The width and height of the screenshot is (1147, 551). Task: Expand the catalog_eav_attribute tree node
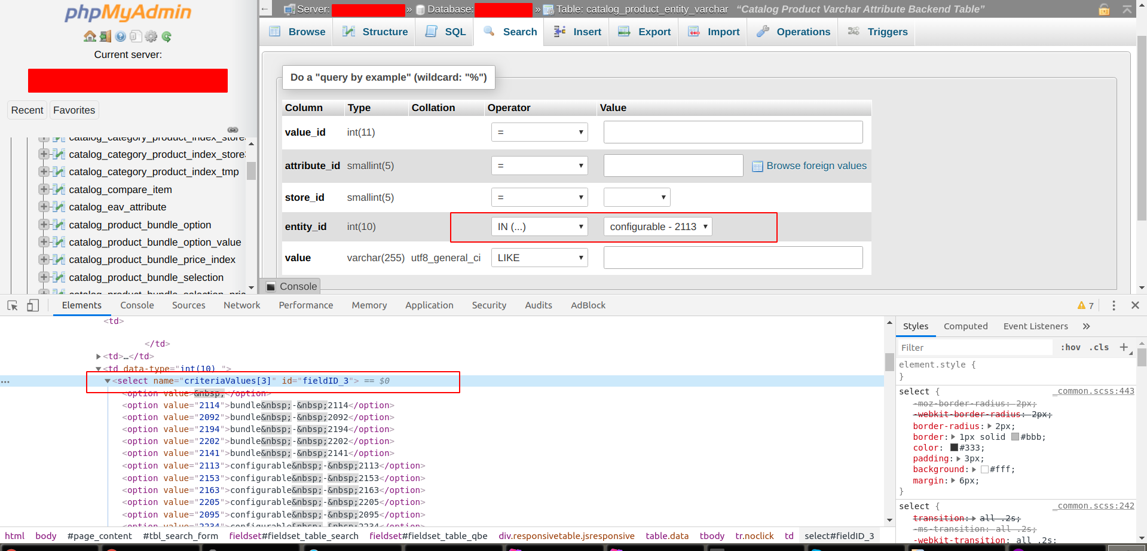(x=44, y=207)
